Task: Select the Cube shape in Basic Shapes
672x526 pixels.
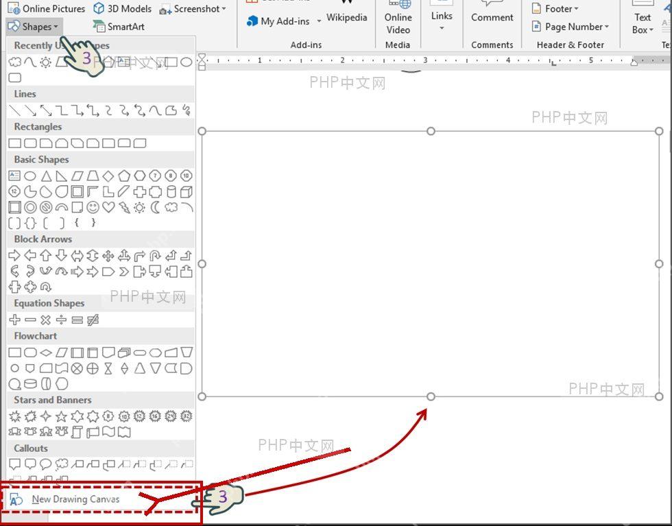Action: click(187, 191)
